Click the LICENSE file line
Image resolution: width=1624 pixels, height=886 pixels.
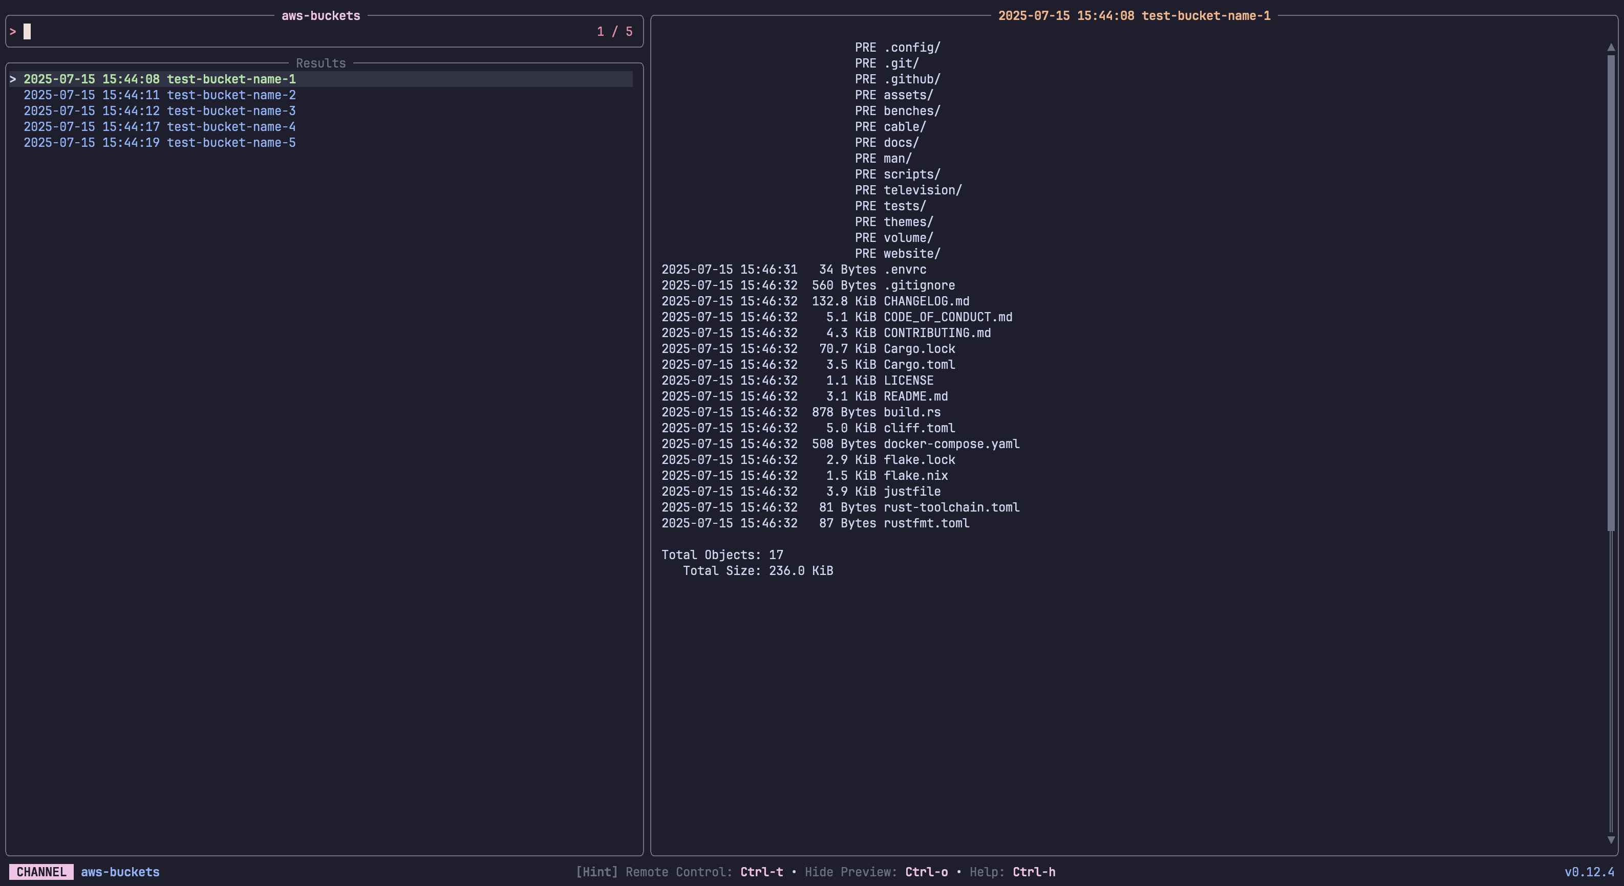tap(798, 381)
